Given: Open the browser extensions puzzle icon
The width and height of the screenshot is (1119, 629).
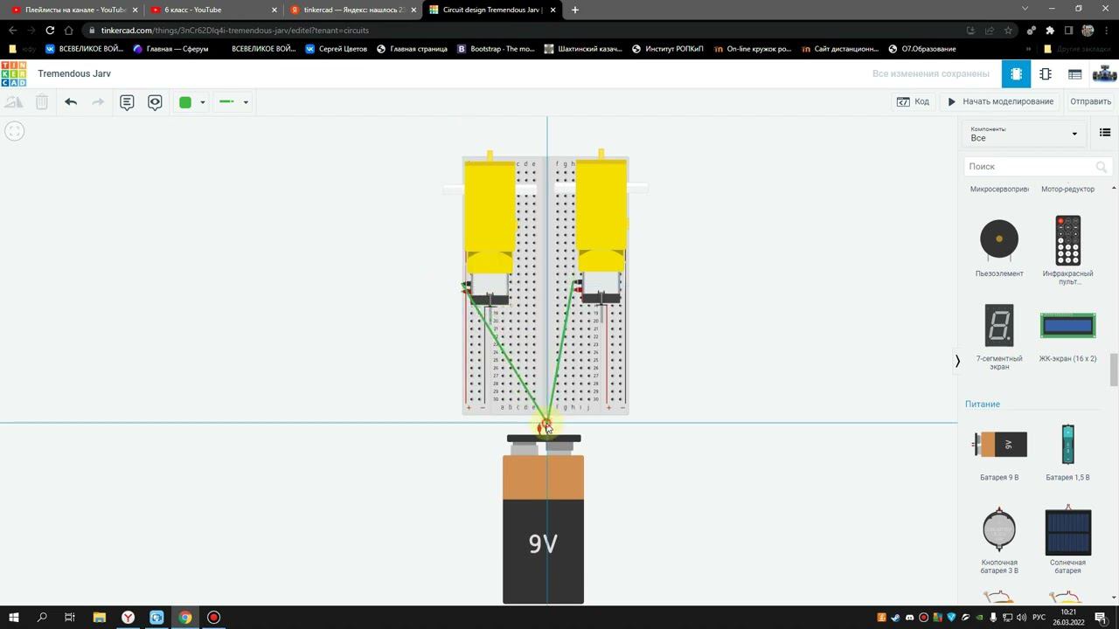Looking at the screenshot, I should click(x=1050, y=30).
